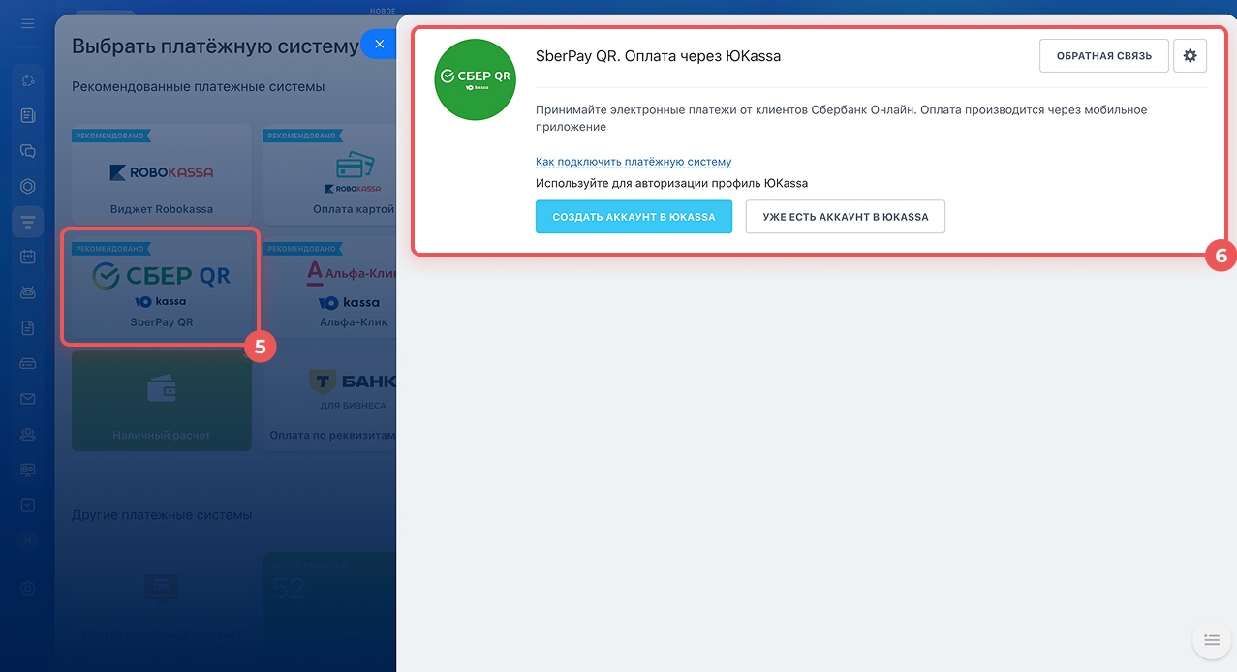Click the 'Принимайте электронные платежи' description text
This screenshot has height=672, width=1237.
coord(841,118)
